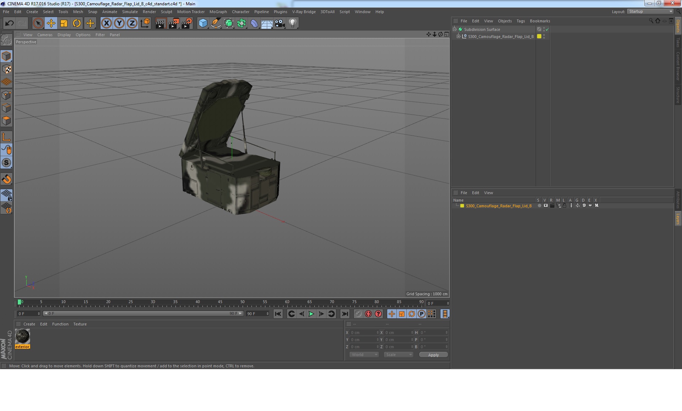Toggle Enable Axis tool

6,137
